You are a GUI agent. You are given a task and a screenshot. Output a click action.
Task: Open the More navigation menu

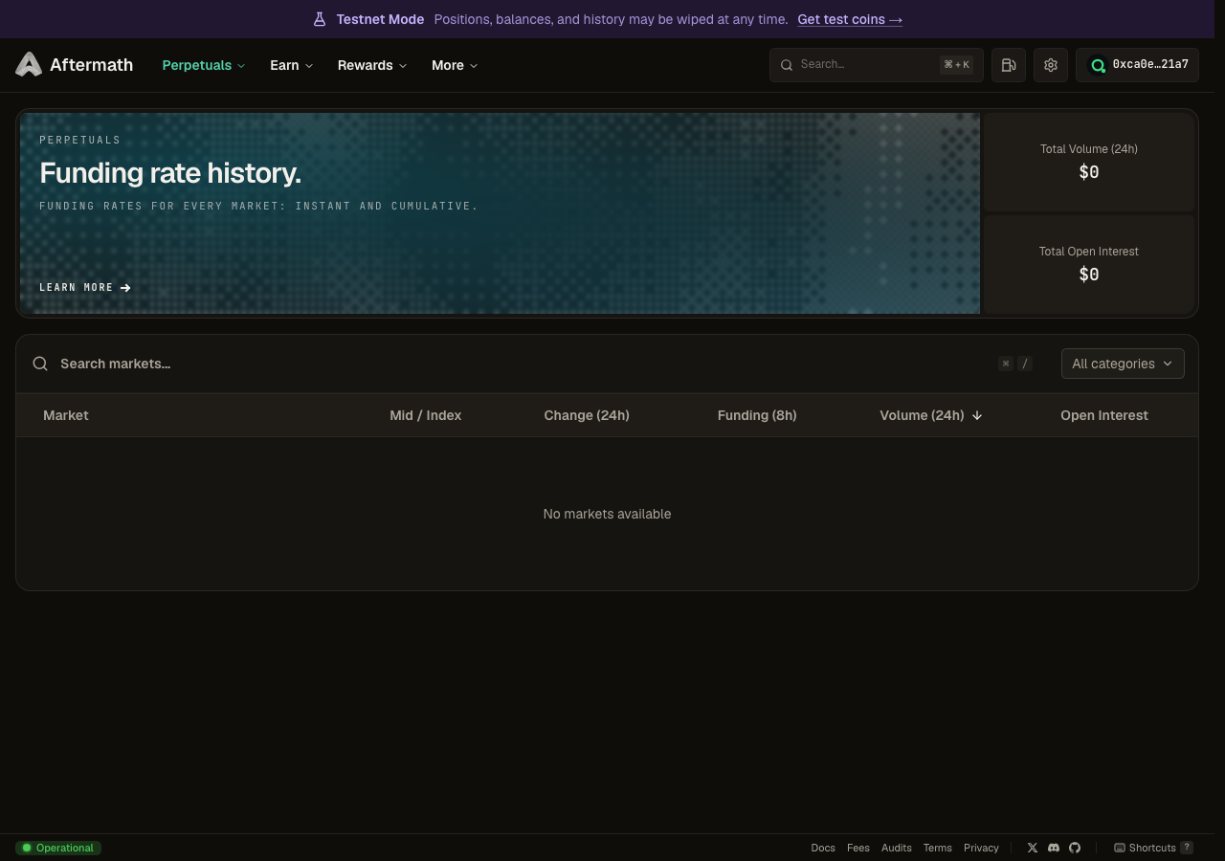coord(455,65)
